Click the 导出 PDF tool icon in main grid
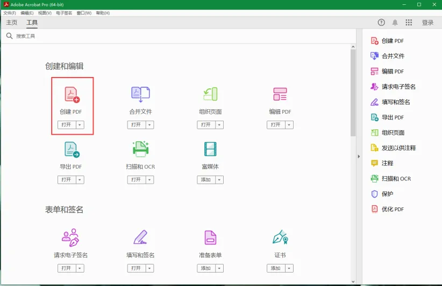This screenshot has width=442, height=286. (x=72, y=149)
